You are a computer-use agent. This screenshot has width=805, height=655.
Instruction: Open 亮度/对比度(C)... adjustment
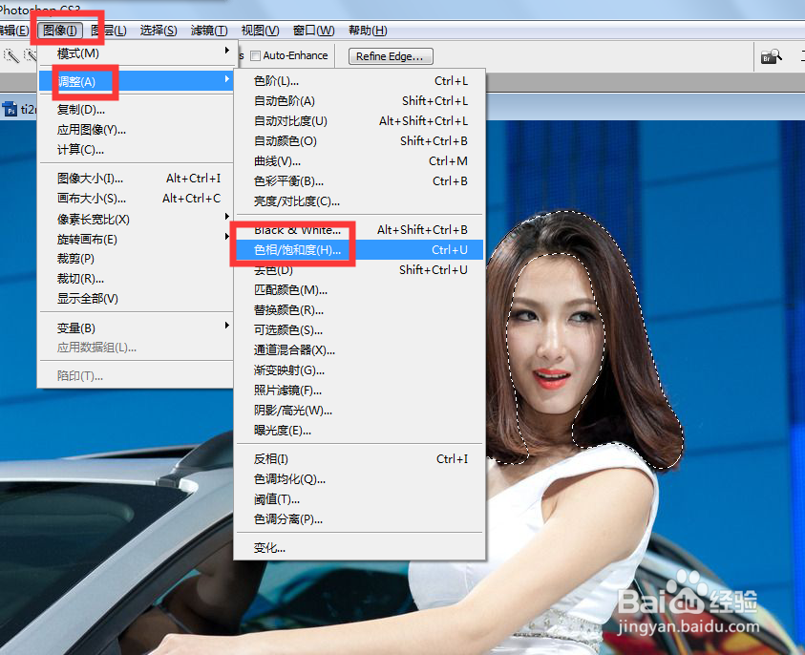[359, 201]
